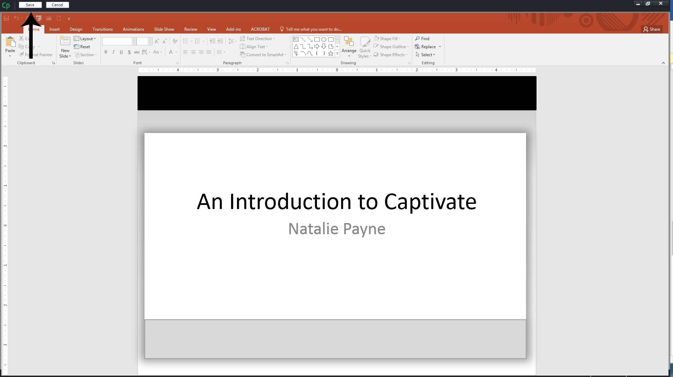Screen dimensions: 673x377
Task: Select the Left Brace shape
Action: tap(317, 53)
